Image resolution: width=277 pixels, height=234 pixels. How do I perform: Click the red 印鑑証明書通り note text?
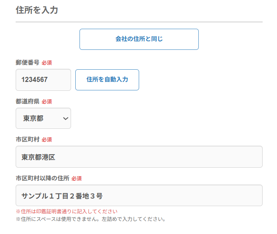click(66, 211)
